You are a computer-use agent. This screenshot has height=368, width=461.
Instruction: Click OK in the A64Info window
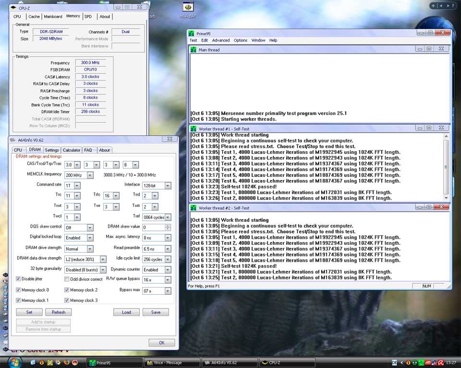coord(162,343)
